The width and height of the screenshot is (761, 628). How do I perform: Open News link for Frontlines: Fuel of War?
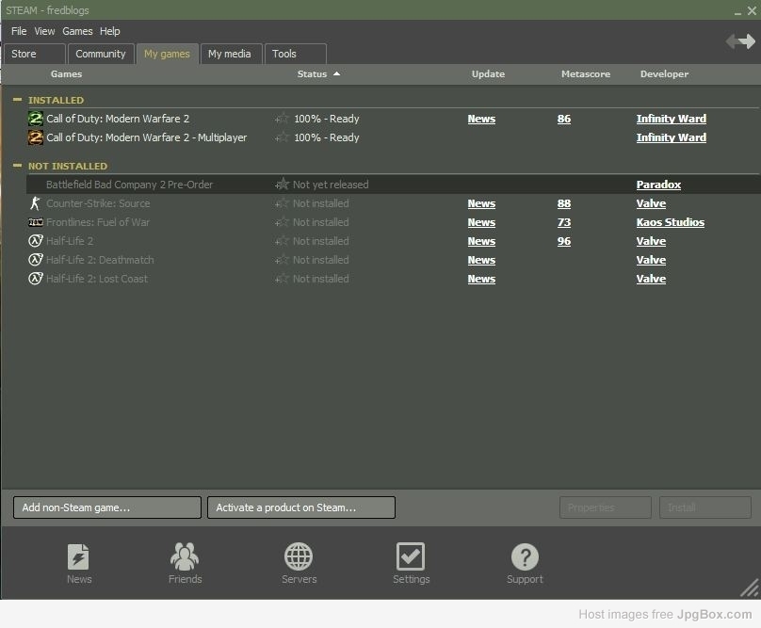click(x=481, y=223)
